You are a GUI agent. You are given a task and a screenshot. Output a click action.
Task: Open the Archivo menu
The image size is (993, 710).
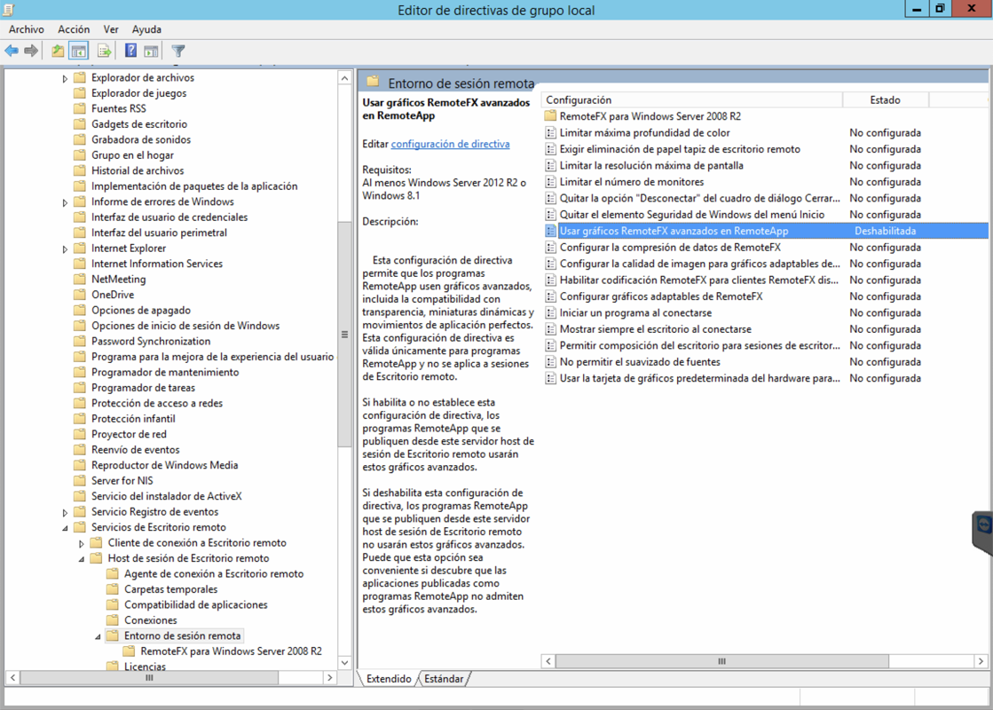click(x=27, y=29)
